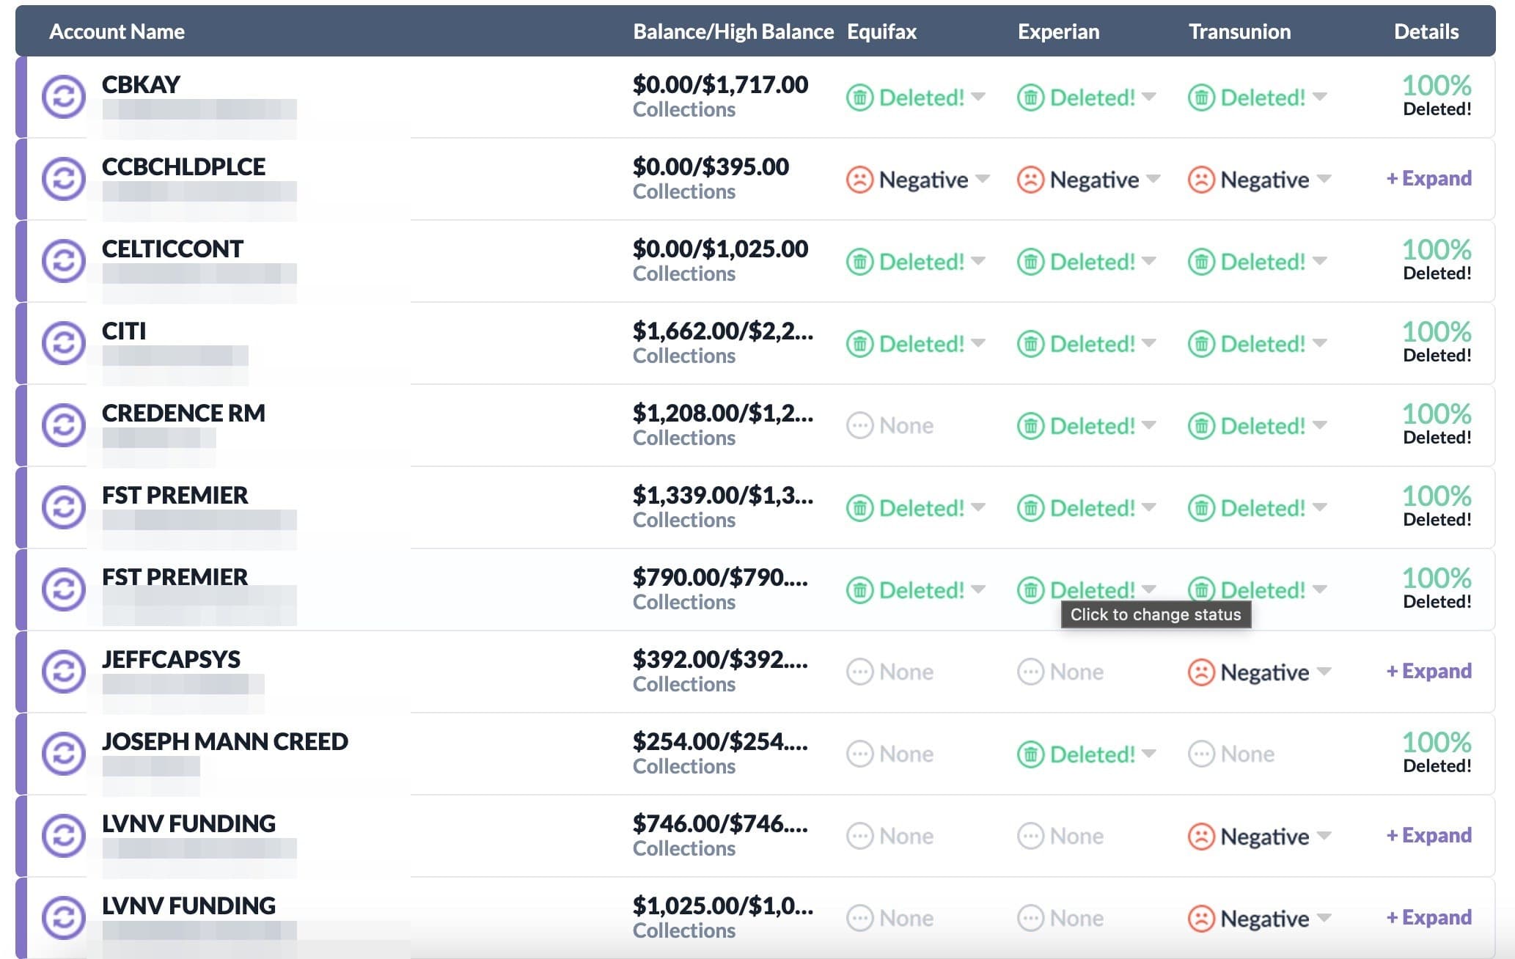Viewport: 1515px width, 959px height.
Task: Click the sync icon for JOSEPH MANN CREED
Action: click(64, 754)
